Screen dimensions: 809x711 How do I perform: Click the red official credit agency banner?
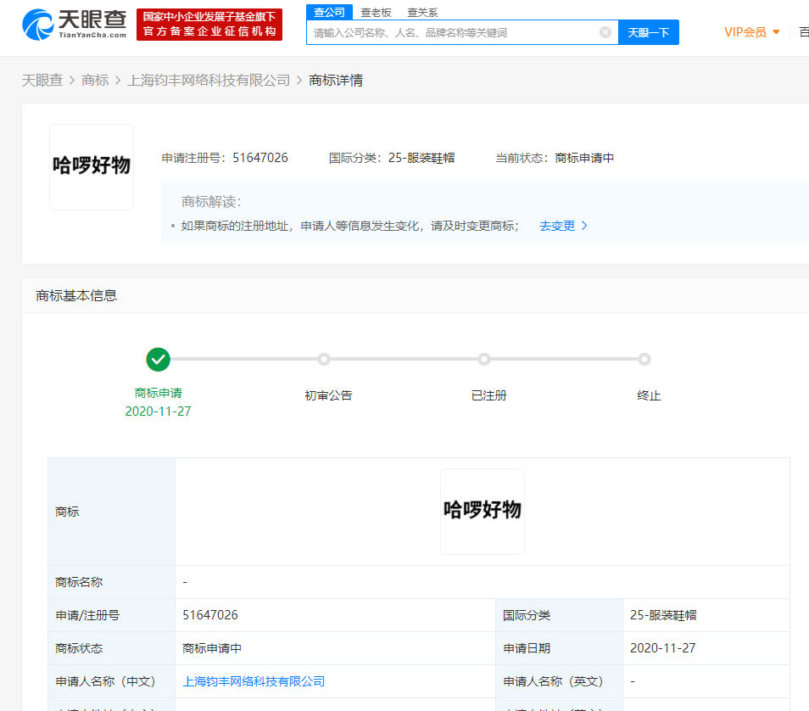(x=209, y=24)
